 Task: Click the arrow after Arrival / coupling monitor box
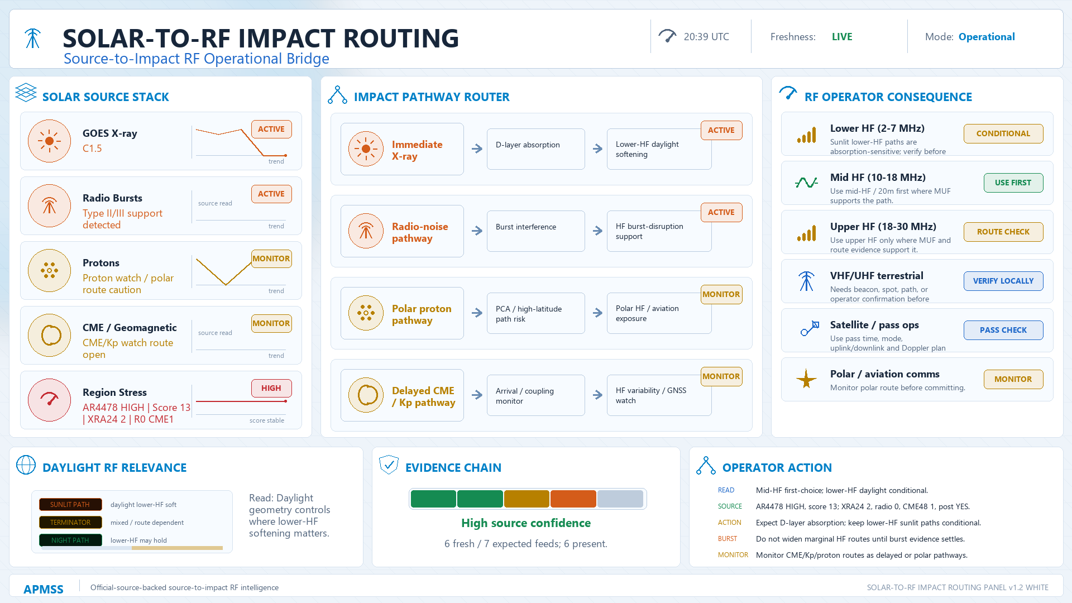[597, 395]
